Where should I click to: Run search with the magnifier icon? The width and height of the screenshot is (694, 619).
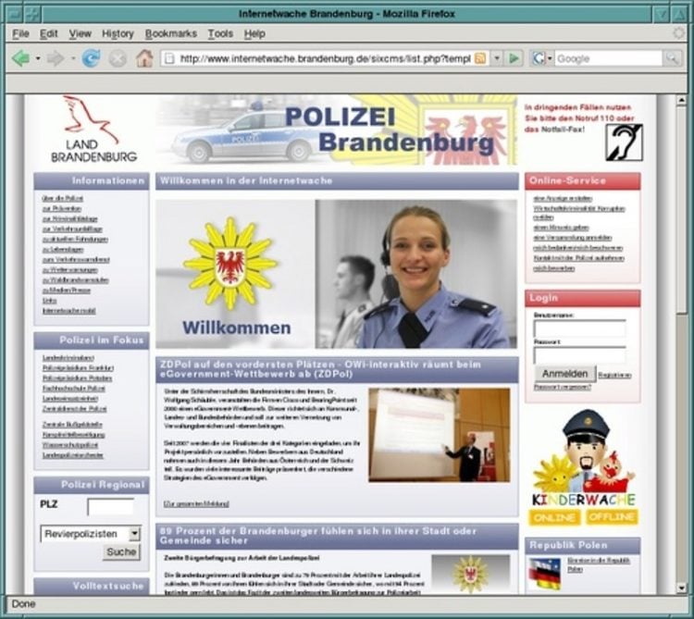673,58
